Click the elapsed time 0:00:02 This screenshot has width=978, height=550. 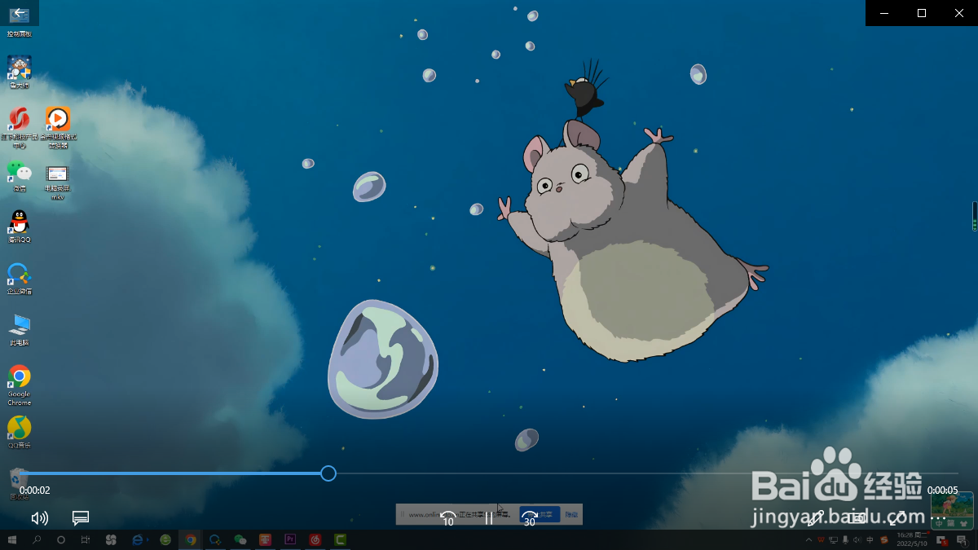coord(35,491)
